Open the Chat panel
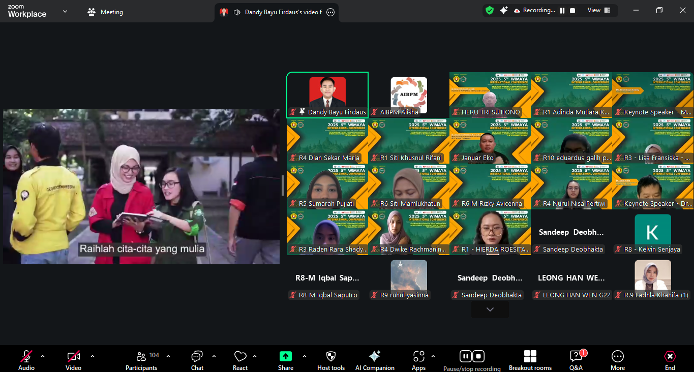This screenshot has width=694, height=372. (x=197, y=360)
